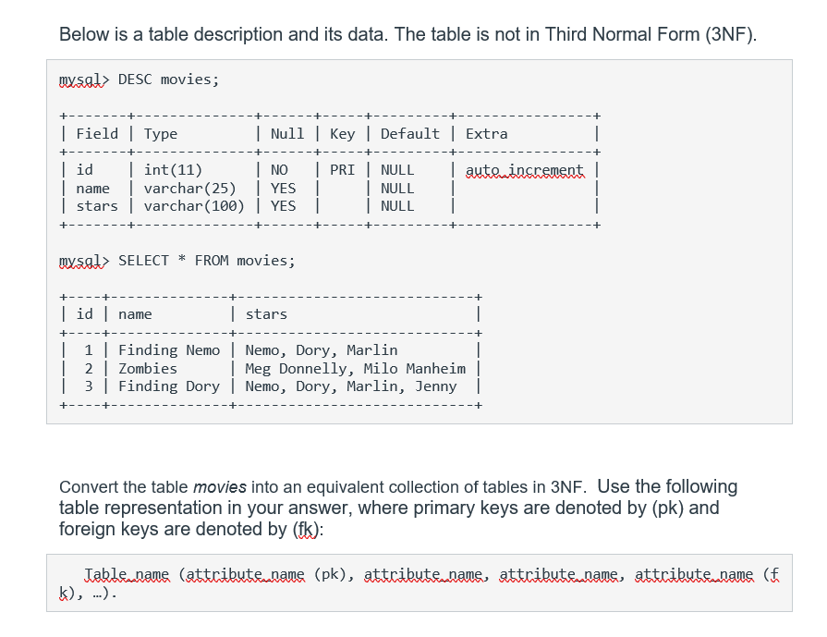The height and width of the screenshot is (637, 827).
Task: Click the 'stars' header in data table
Action: 266,314
